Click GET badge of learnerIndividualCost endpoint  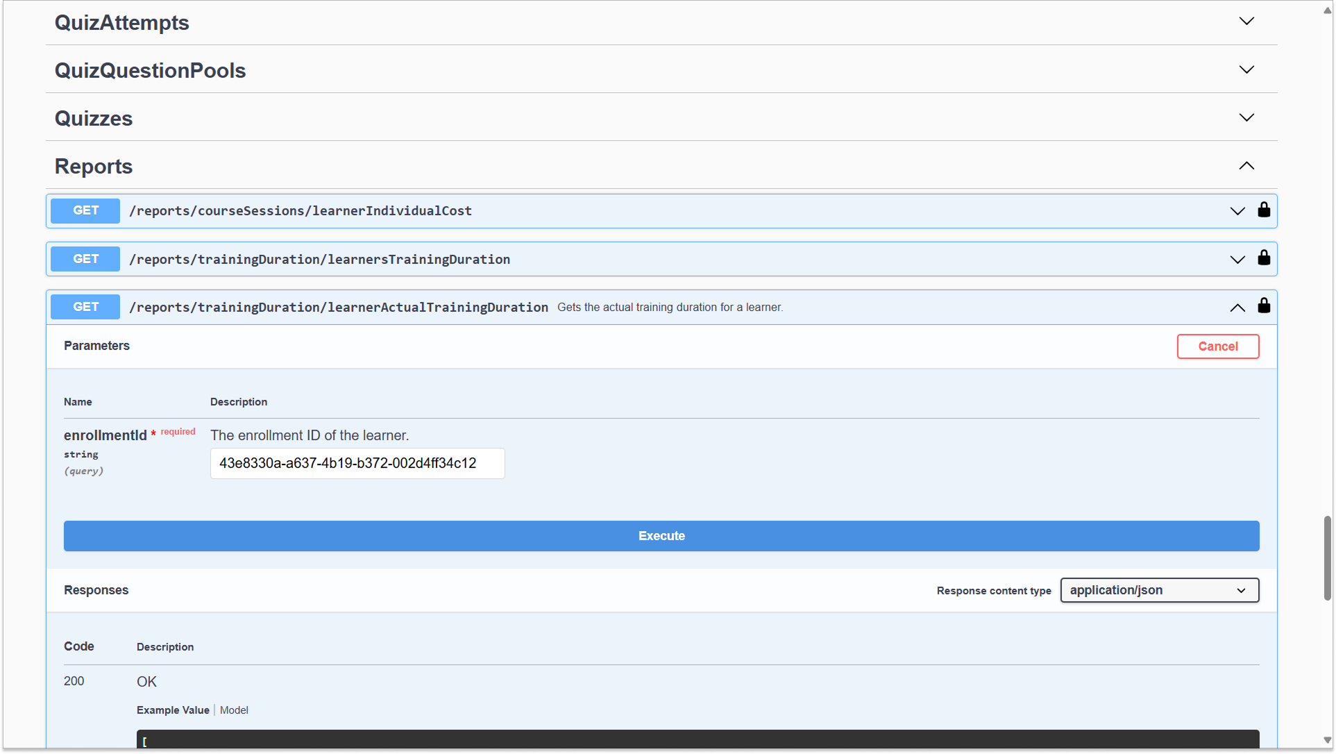pyautogui.click(x=85, y=210)
